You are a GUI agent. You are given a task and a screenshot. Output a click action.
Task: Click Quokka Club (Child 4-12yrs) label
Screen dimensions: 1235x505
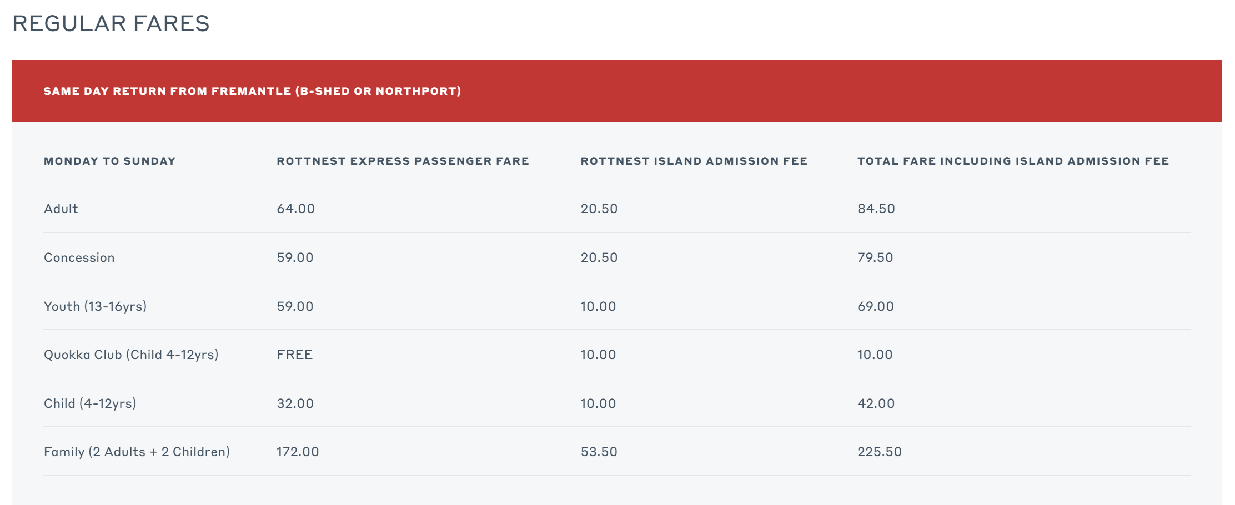click(x=131, y=355)
